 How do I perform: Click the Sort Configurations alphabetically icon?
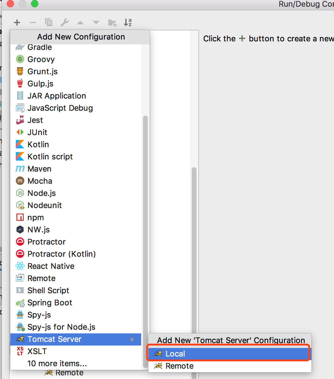(128, 22)
